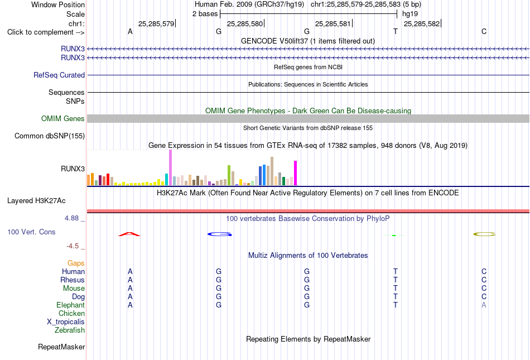Click the upper RUNX3 transcript label
This screenshot has width=530, height=360.
[x=73, y=49]
